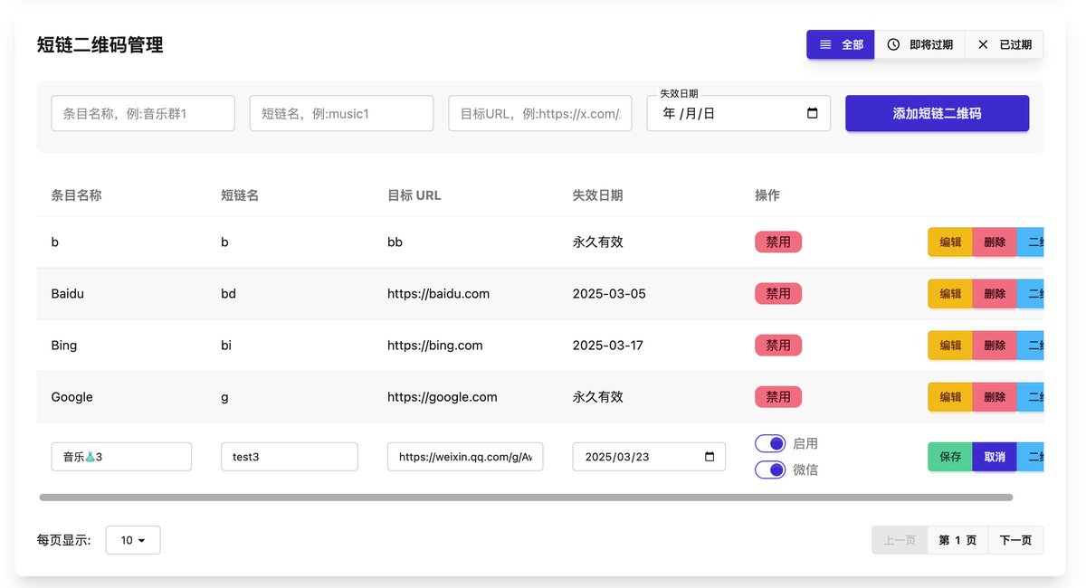Viewport: 1086px width, 588px height.
Task: Click 删除 on the Google row
Action: [995, 396]
